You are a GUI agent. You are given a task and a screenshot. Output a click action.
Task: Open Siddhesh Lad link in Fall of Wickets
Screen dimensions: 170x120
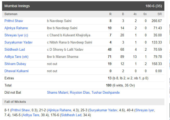tap(71, 115)
